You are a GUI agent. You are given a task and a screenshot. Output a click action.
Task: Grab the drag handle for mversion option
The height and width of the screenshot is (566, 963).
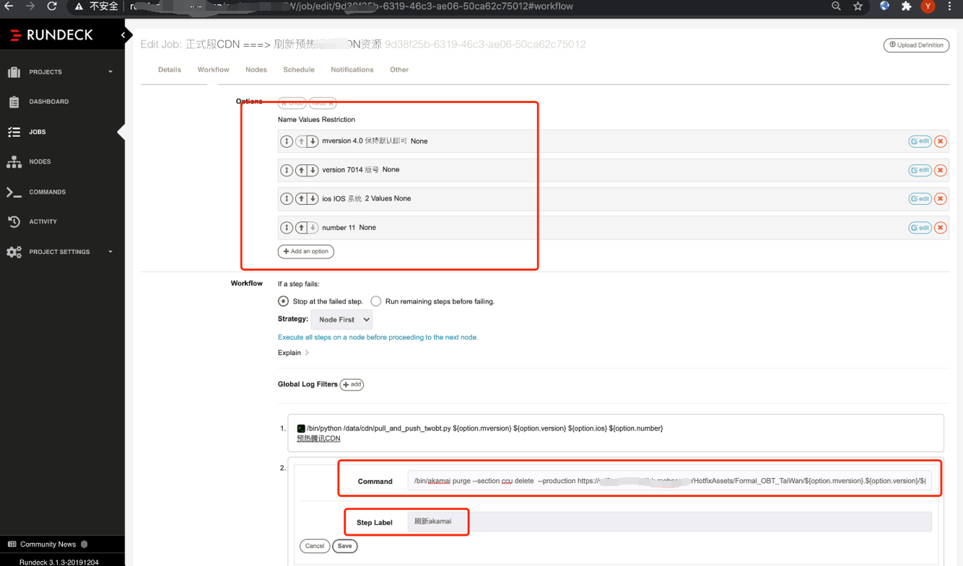tap(287, 141)
